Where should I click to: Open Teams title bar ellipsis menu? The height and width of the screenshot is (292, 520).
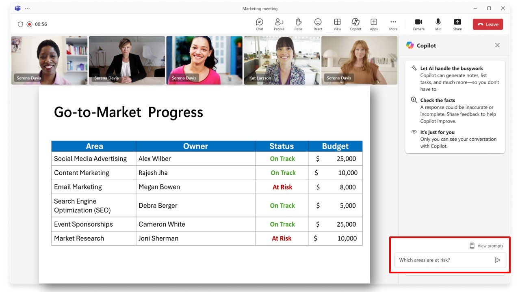(27, 8)
